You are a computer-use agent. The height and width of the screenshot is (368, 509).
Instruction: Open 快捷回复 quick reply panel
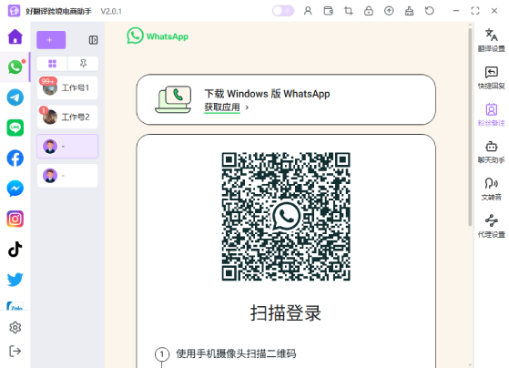click(491, 77)
